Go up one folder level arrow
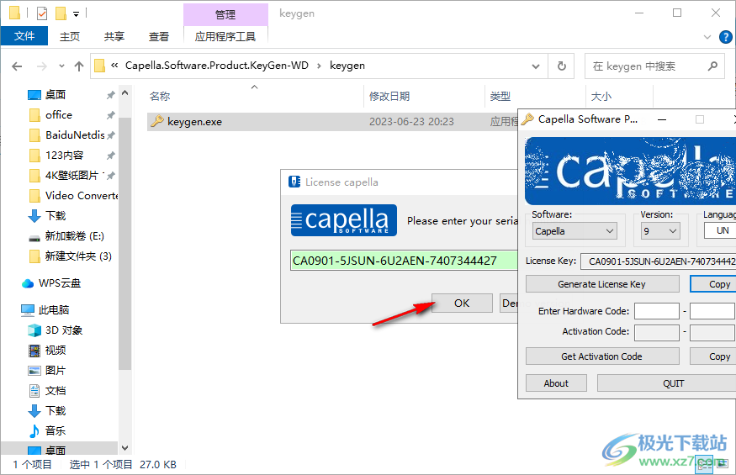 click(79, 66)
